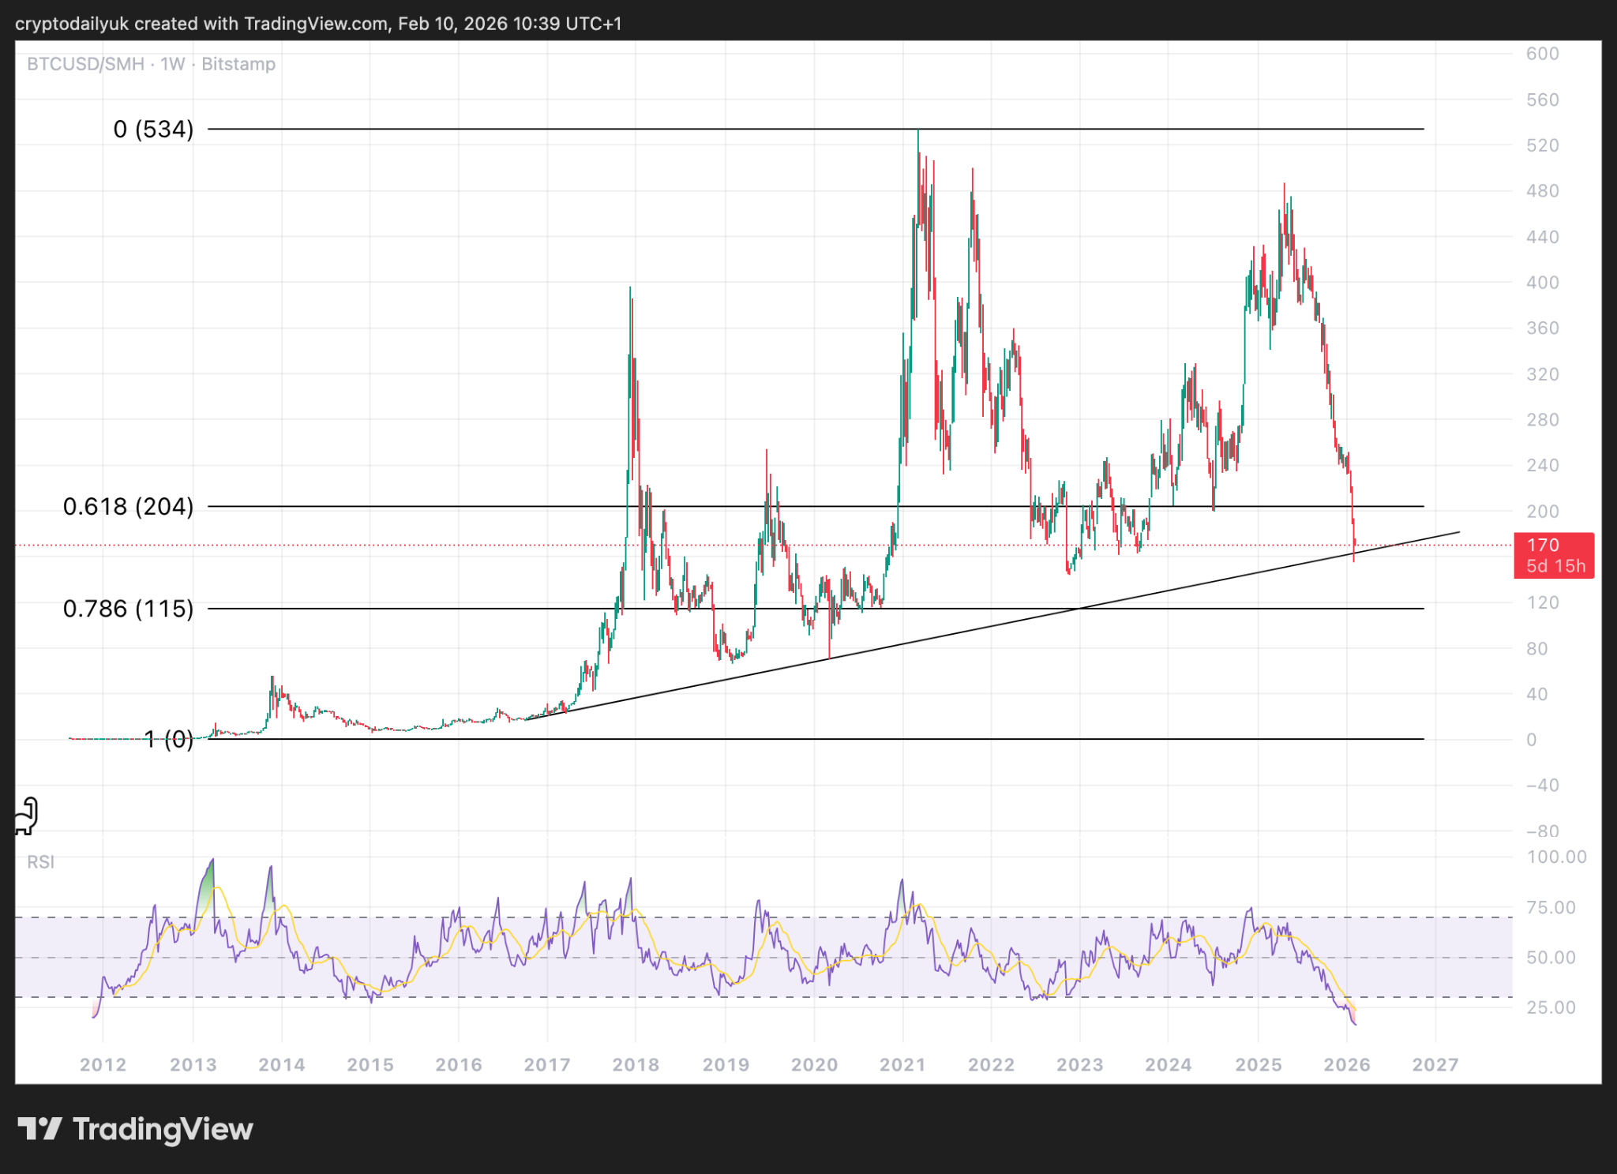Click the 2020 time axis label
The width and height of the screenshot is (1617, 1174).
click(815, 1065)
